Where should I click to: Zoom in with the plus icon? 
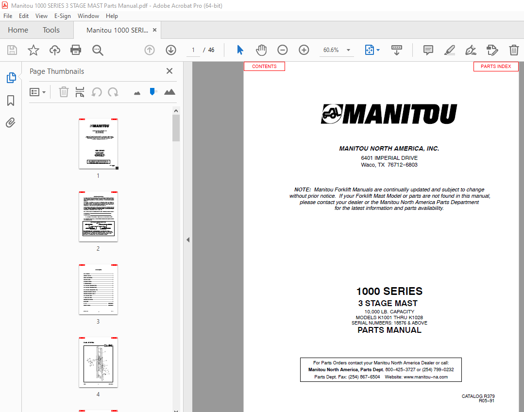pos(304,50)
